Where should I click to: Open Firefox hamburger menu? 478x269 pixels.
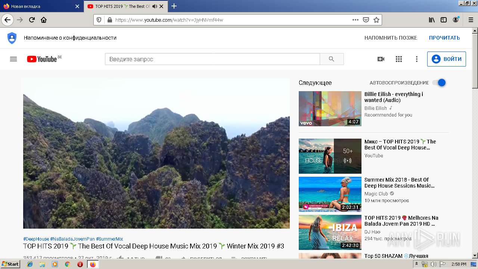pos(470,20)
